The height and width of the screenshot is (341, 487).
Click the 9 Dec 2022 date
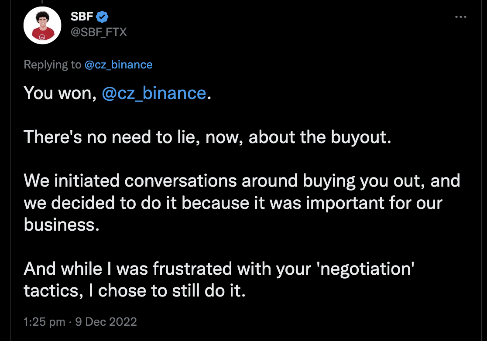pos(106,322)
